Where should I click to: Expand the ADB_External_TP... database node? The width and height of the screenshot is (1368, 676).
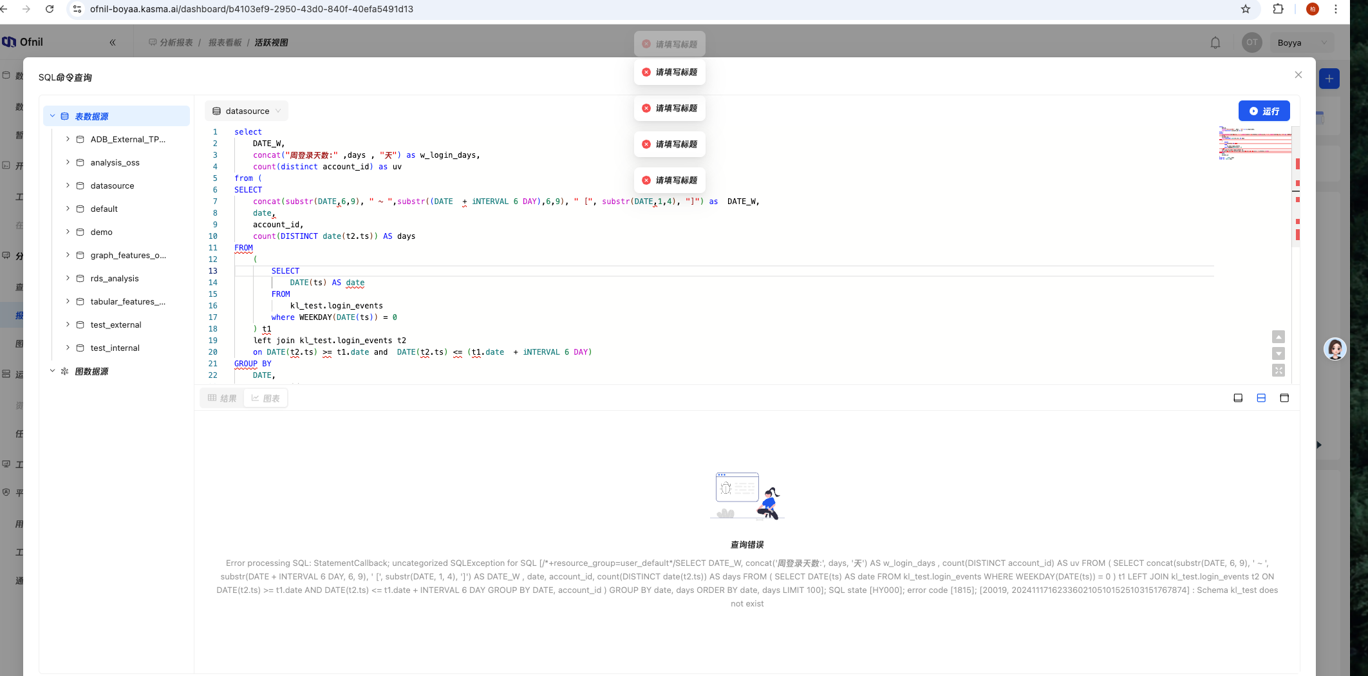pos(68,139)
